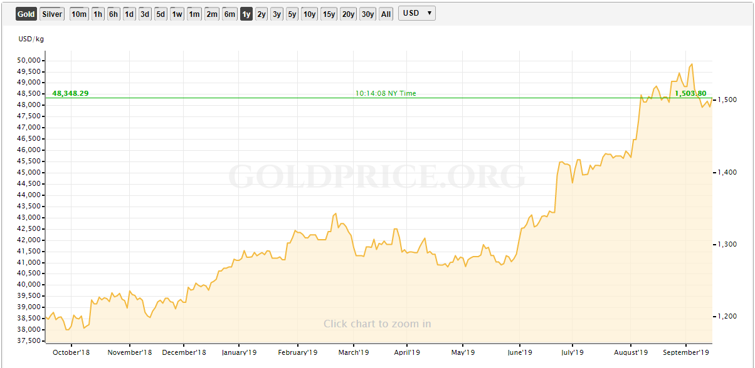Select the 1d range button
This screenshot has width=755, height=368.
129,14
